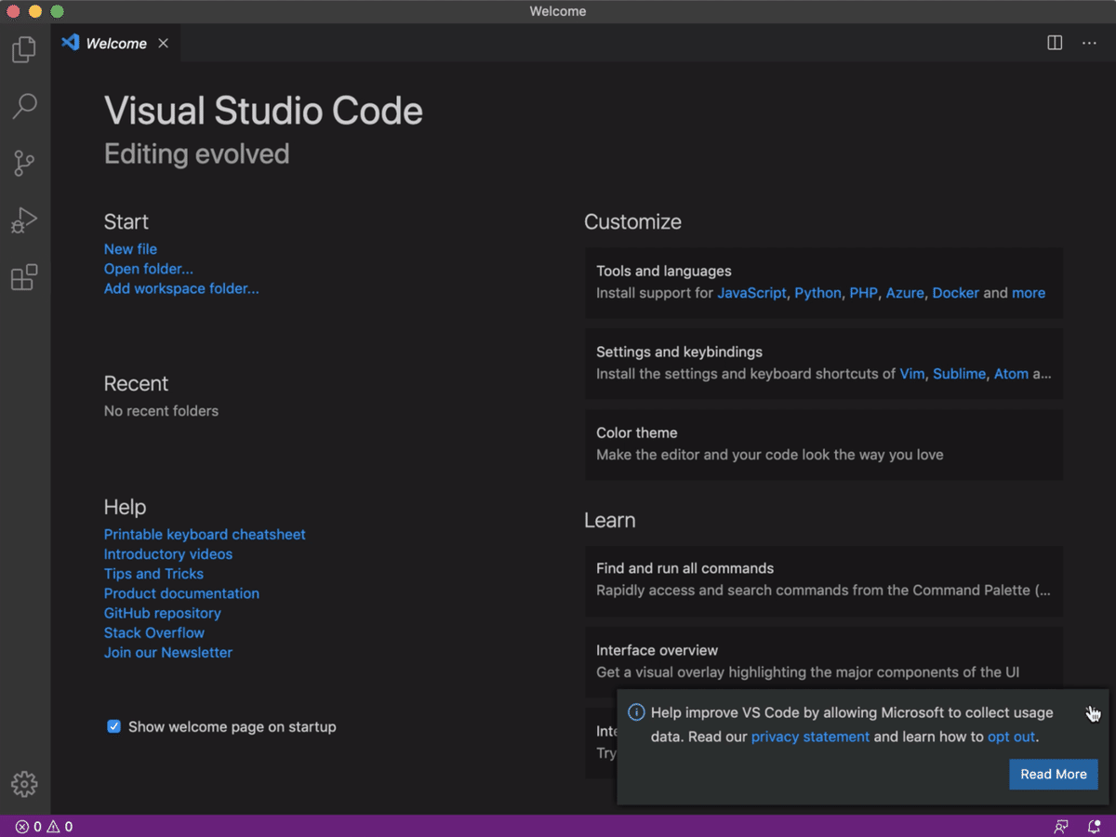Open GitHub repository link

click(163, 613)
